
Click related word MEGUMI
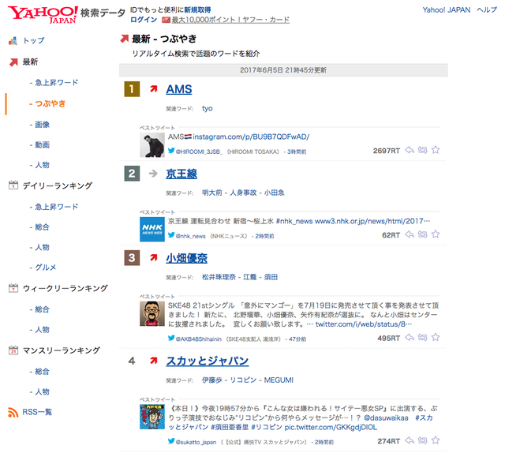[279, 380]
